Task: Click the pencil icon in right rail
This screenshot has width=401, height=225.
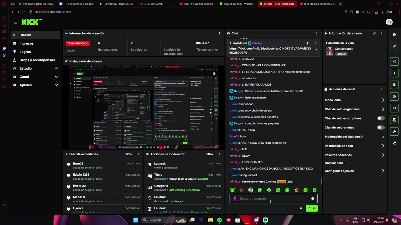Action: tap(394, 46)
